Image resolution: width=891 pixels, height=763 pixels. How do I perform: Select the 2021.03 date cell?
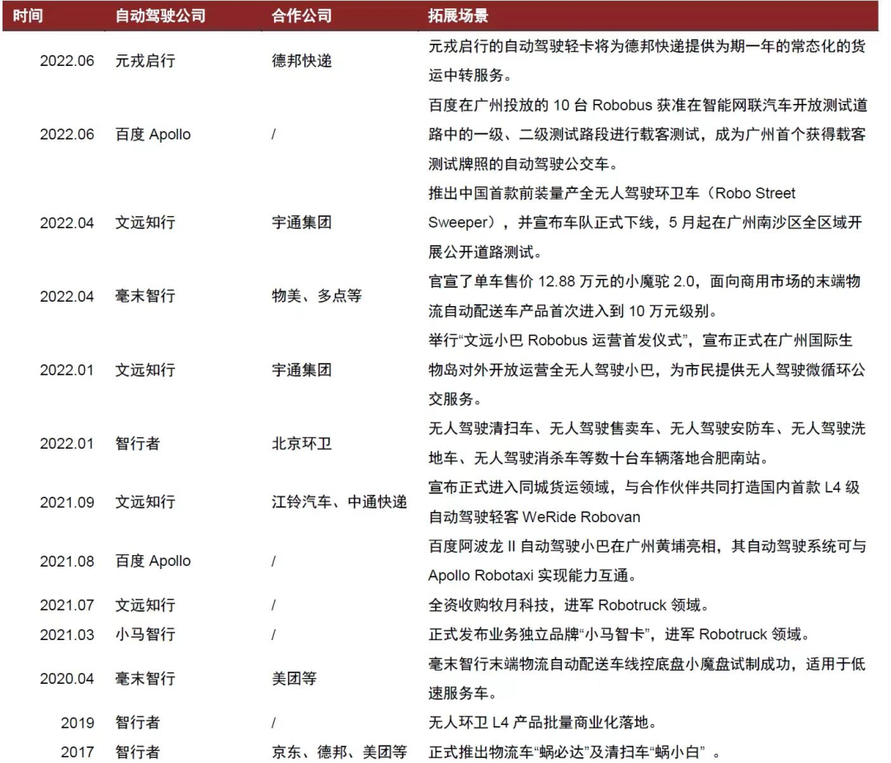[67, 634]
